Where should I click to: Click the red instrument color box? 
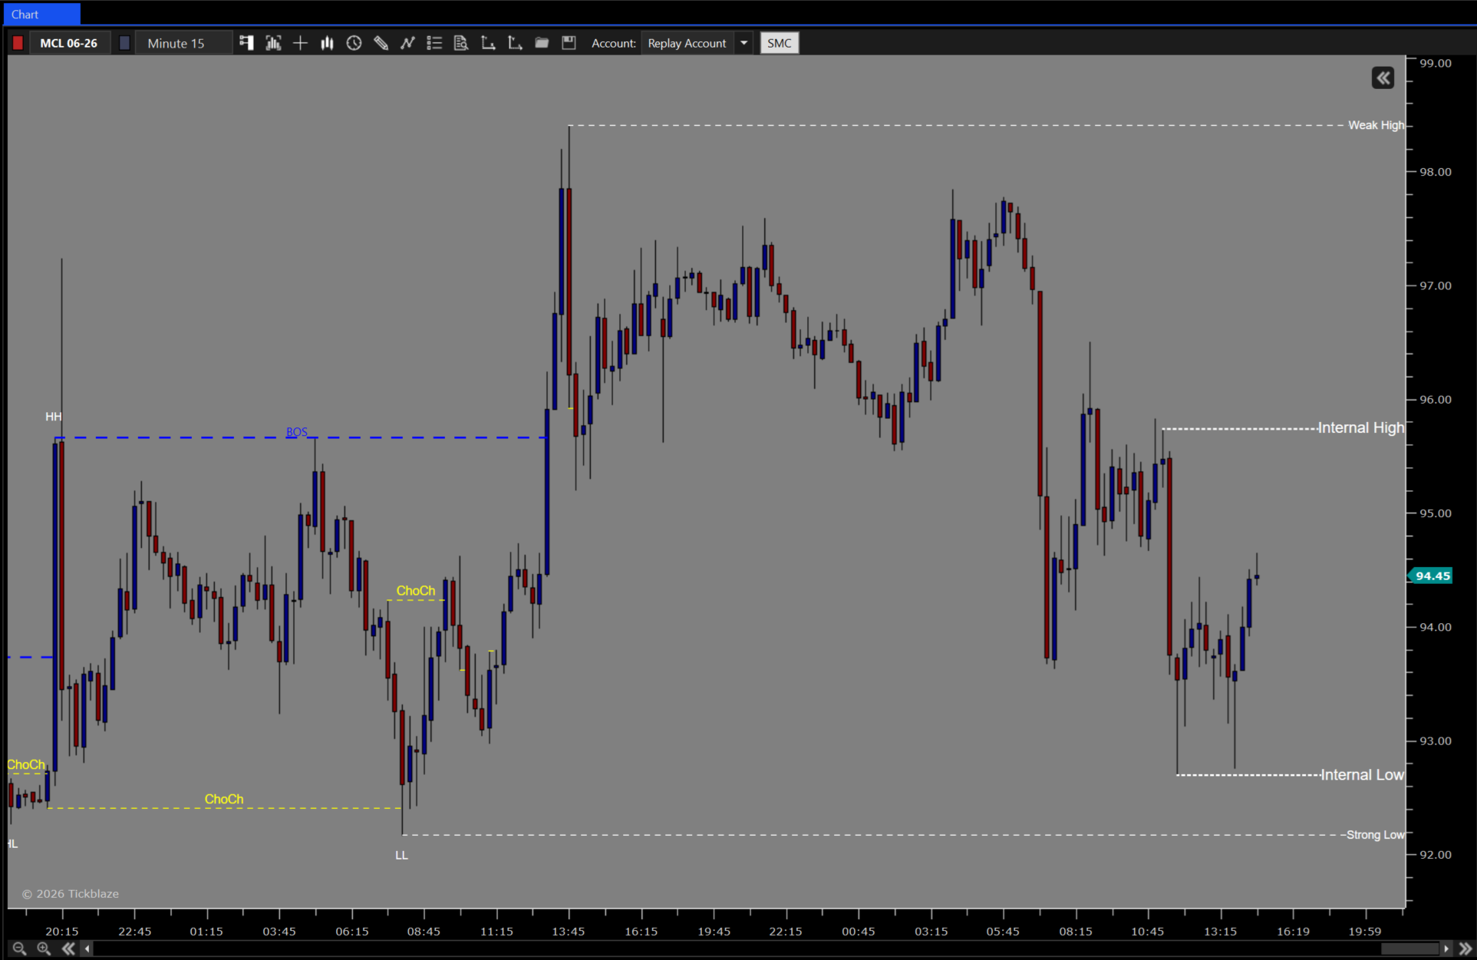point(18,43)
